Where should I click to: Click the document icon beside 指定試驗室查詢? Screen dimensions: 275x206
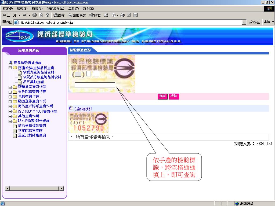coord(15,131)
